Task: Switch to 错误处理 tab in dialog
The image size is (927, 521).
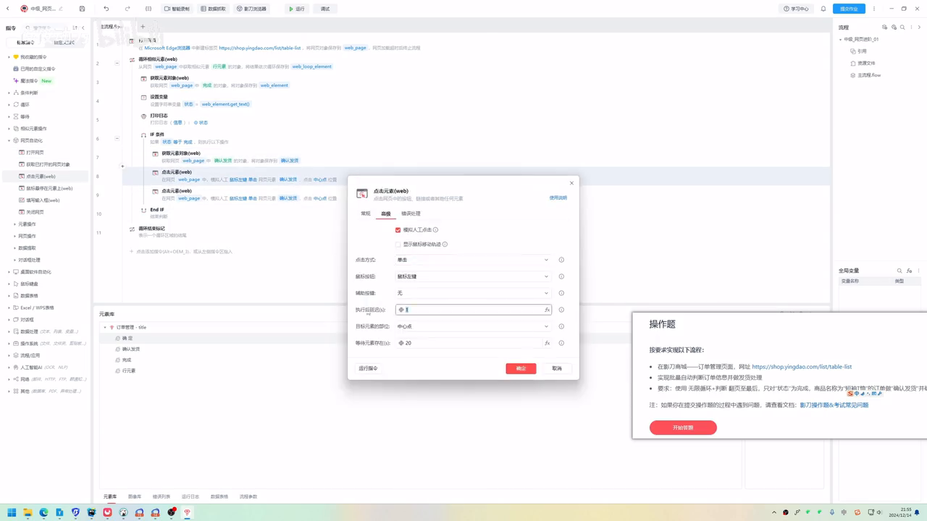Action: tap(411, 213)
